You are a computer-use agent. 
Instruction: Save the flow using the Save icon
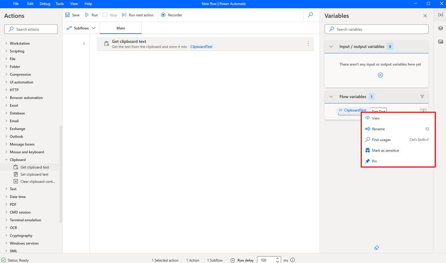coord(72,15)
